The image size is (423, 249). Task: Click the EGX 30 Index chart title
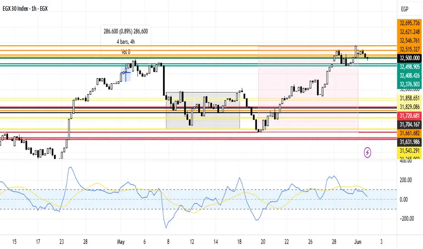[x=25, y=9]
